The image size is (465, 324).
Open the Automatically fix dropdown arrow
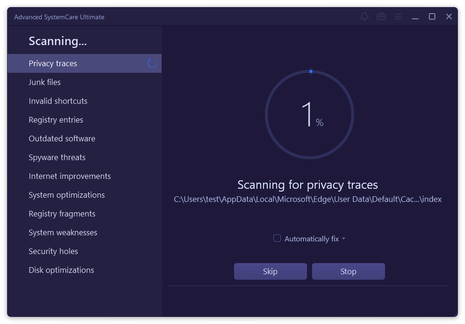[343, 239]
